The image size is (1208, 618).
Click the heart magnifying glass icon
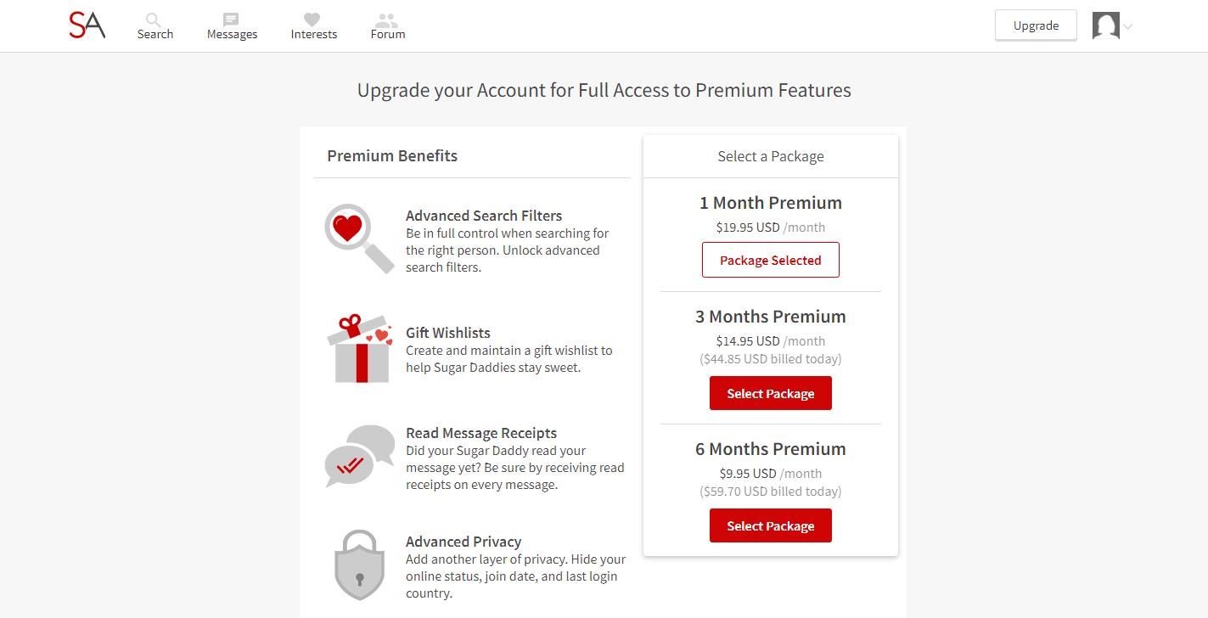359,239
